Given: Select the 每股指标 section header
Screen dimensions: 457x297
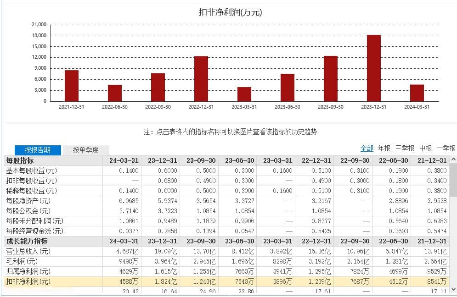Looking at the screenshot, I should point(20,160).
